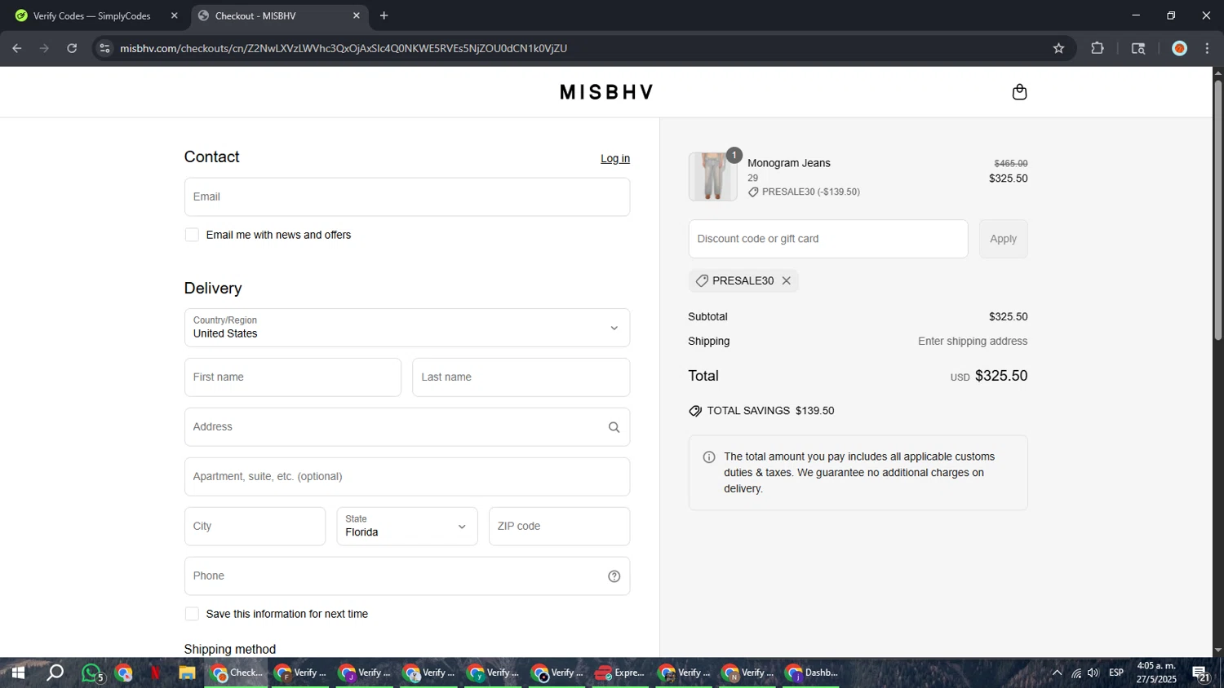
Task: Click the Apply discount button
Action: tap(1003, 239)
